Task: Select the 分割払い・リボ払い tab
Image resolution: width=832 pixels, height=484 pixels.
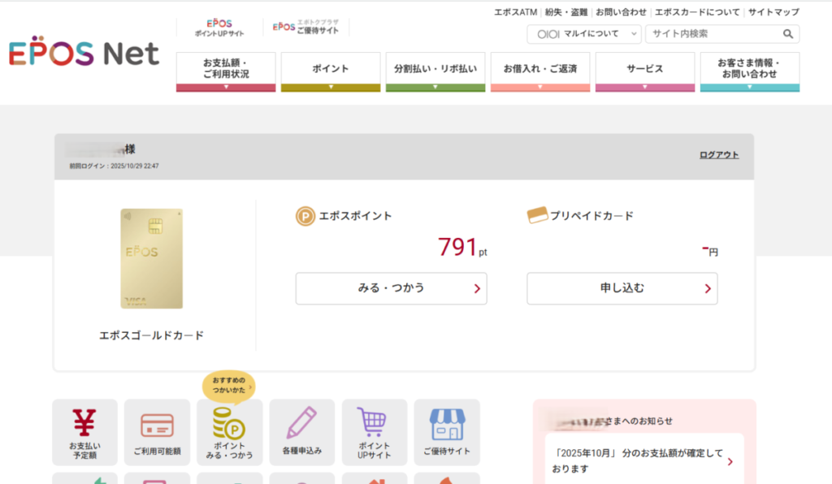Action: (x=435, y=69)
